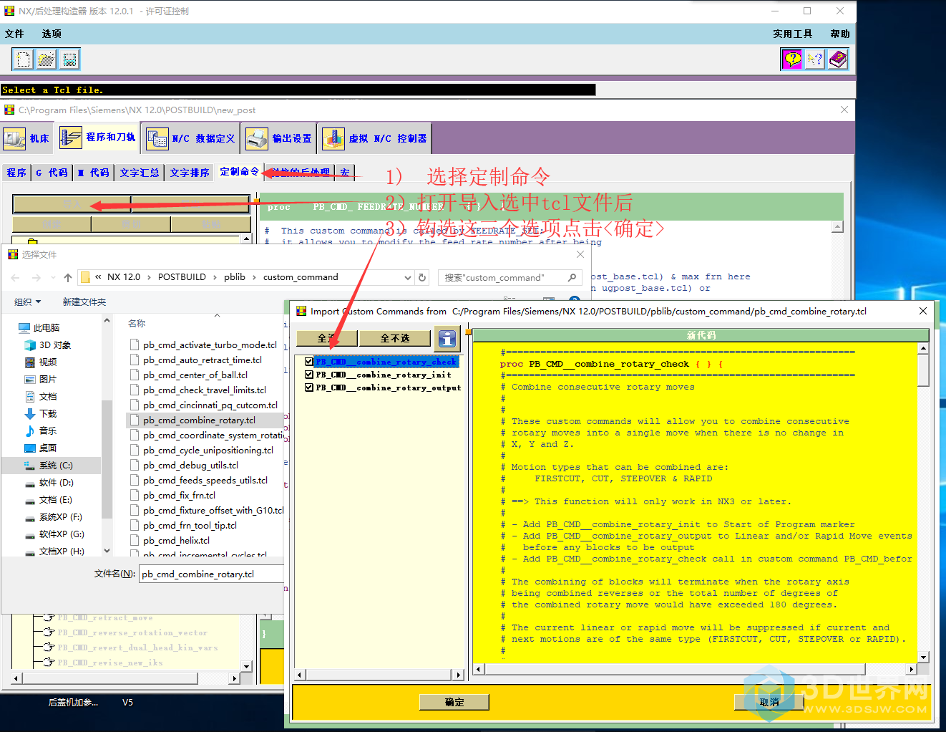Select pb_cmd_check_travel_limits.tcl file
This screenshot has height=732, width=946.
click(205, 390)
